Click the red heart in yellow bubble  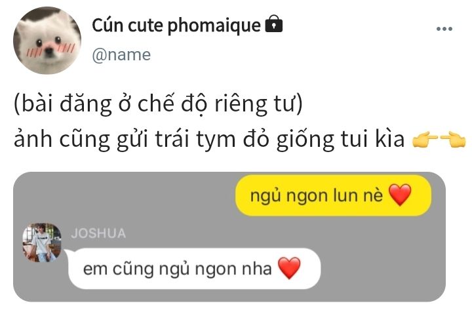(x=400, y=195)
